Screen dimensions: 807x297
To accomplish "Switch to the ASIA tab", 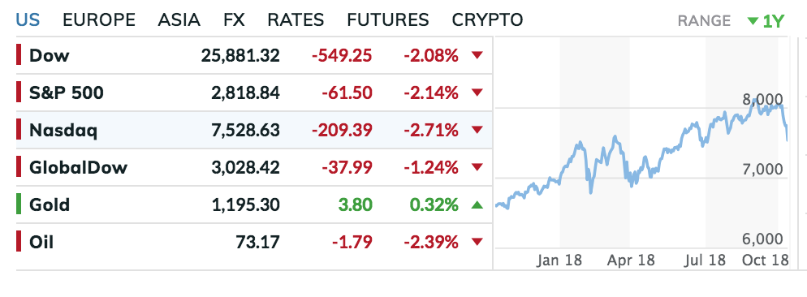I will (x=179, y=20).
